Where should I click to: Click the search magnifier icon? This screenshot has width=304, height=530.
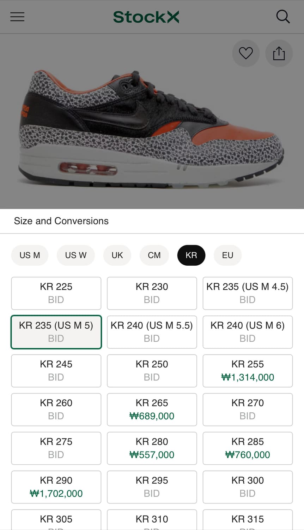click(x=282, y=17)
